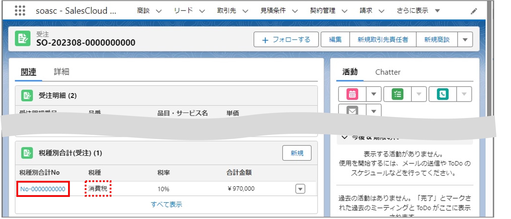Image resolution: width=511 pixels, height=219 pixels.
Task: Click the green new task list icon
Action: pos(398,94)
